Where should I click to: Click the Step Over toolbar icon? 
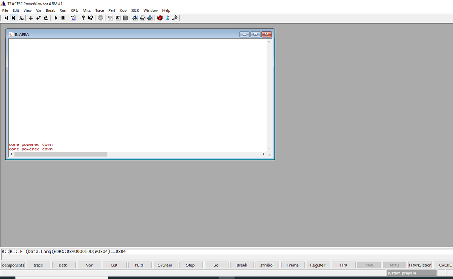pos(13,18)
